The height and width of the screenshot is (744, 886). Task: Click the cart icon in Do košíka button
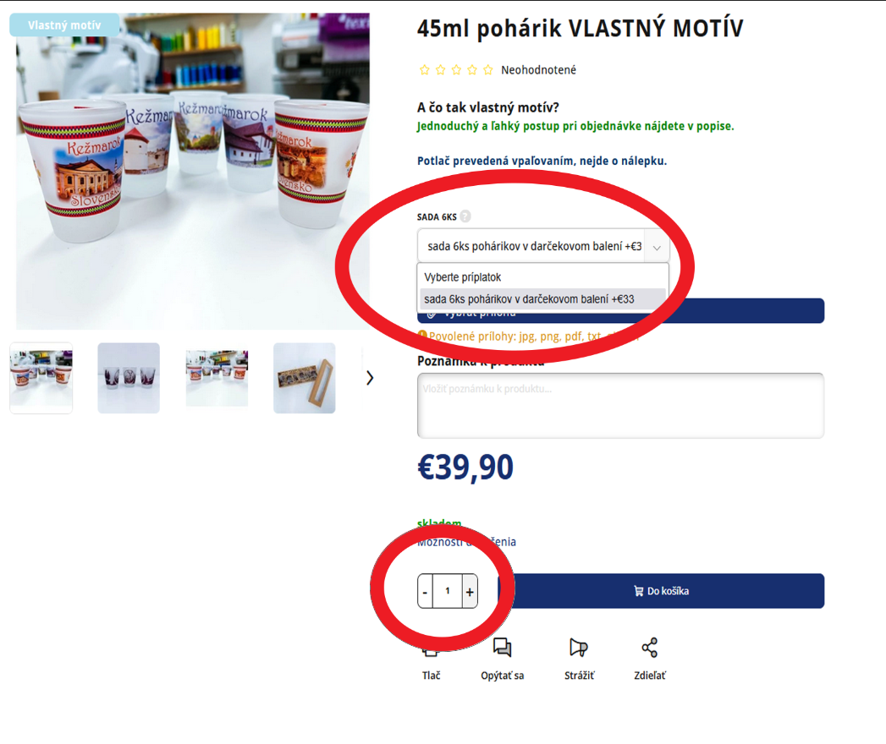[x=639, y=591]
